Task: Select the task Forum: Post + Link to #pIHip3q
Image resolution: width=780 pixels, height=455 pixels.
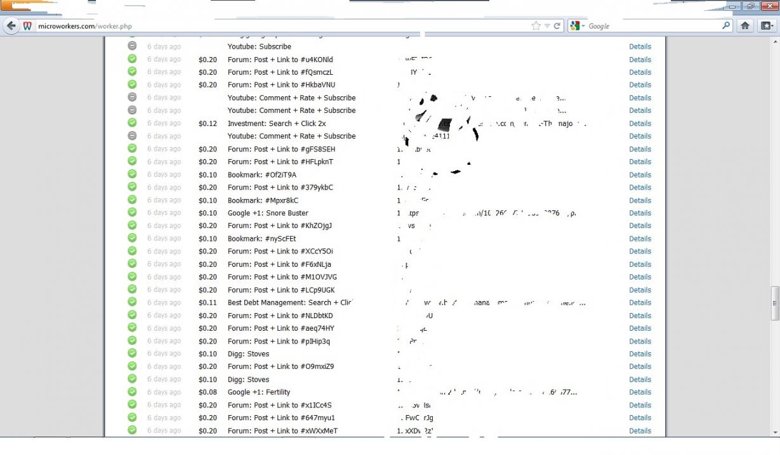Action: point(279,341)
